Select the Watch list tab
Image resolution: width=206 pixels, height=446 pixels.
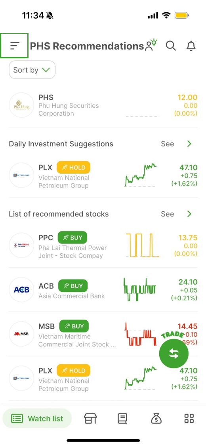(37, 418)
